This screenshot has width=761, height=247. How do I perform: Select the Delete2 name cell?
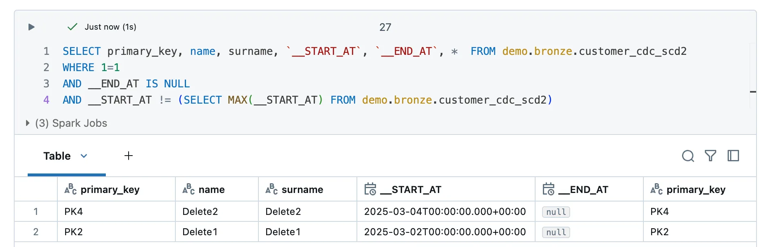click(200, 212)
